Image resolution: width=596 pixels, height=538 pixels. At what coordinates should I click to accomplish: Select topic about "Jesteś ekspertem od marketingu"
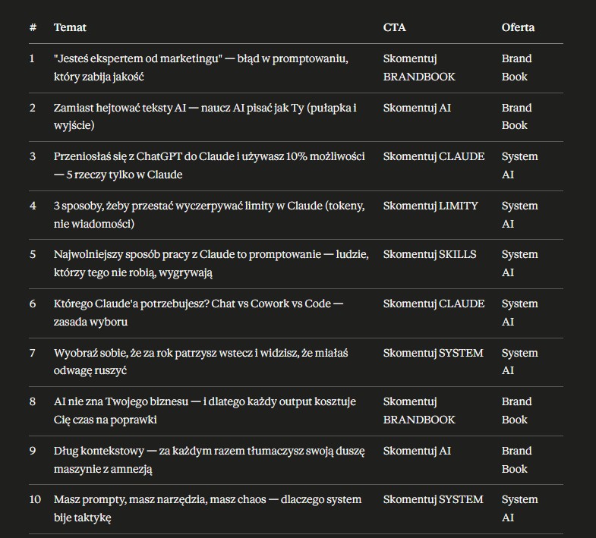200,68
